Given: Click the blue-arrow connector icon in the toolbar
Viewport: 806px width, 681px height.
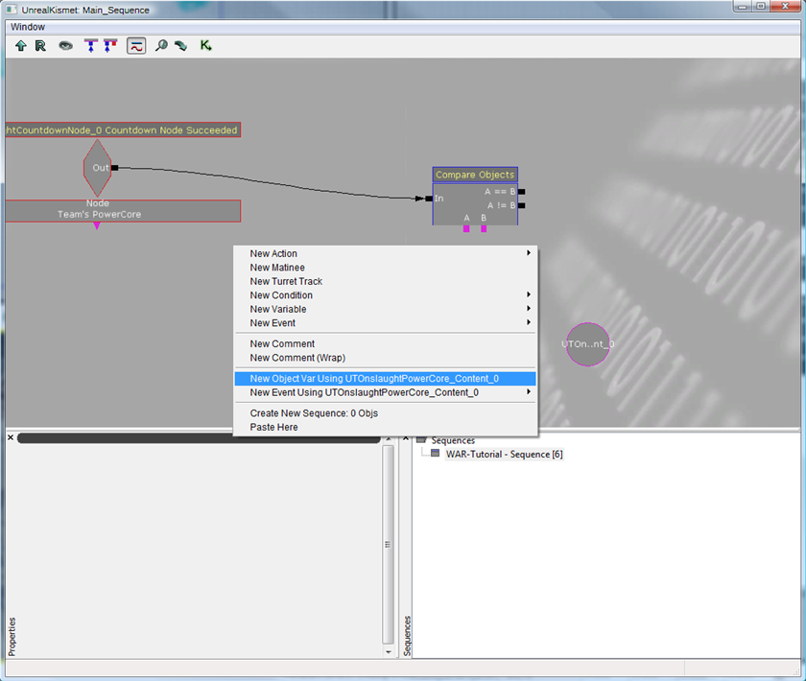Looking at the screenshot, I should click(x=91, y=46).
